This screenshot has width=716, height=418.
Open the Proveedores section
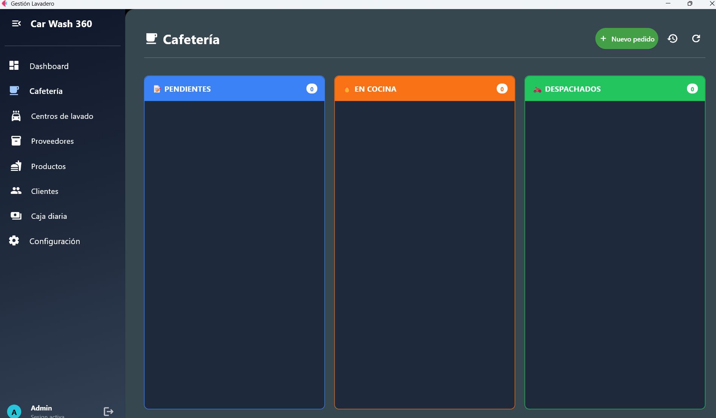coord(52,141)
